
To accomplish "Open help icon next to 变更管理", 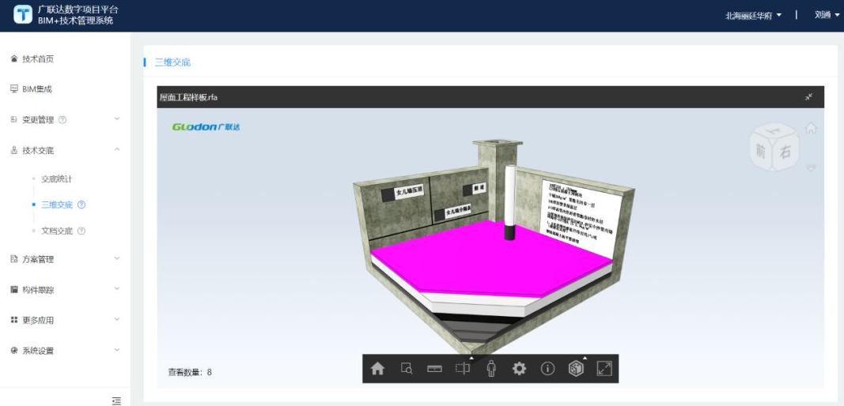I will [x=62, y=120].
